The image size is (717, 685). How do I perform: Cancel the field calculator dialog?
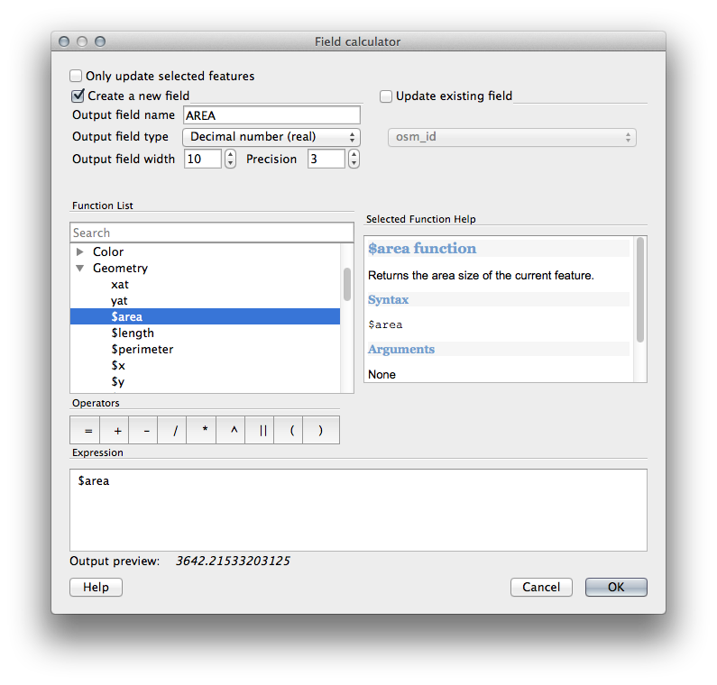(541, 587)
